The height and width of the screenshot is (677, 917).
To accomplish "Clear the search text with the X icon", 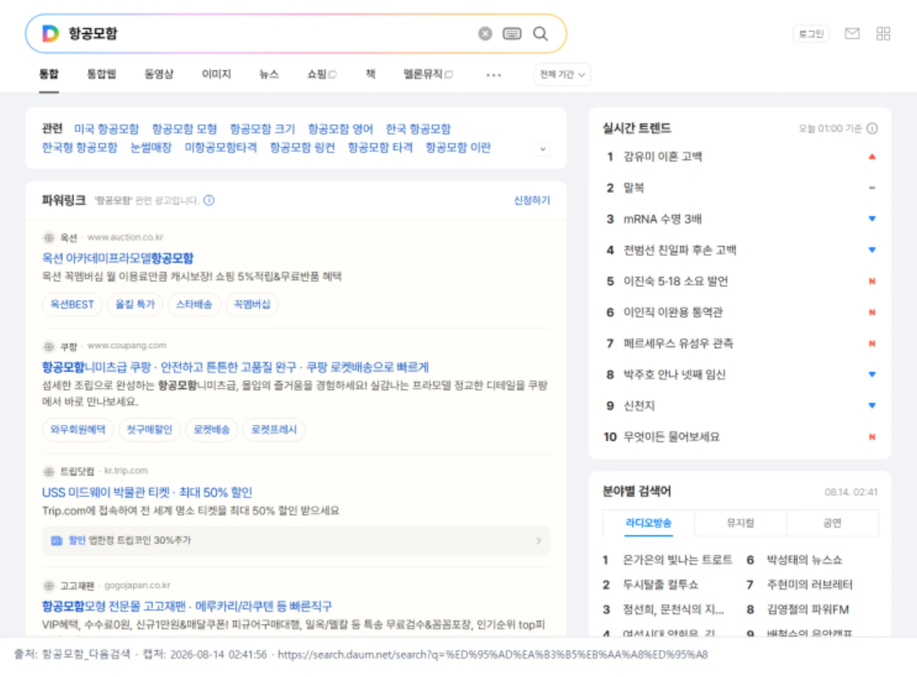I will (x=485, y=33).
